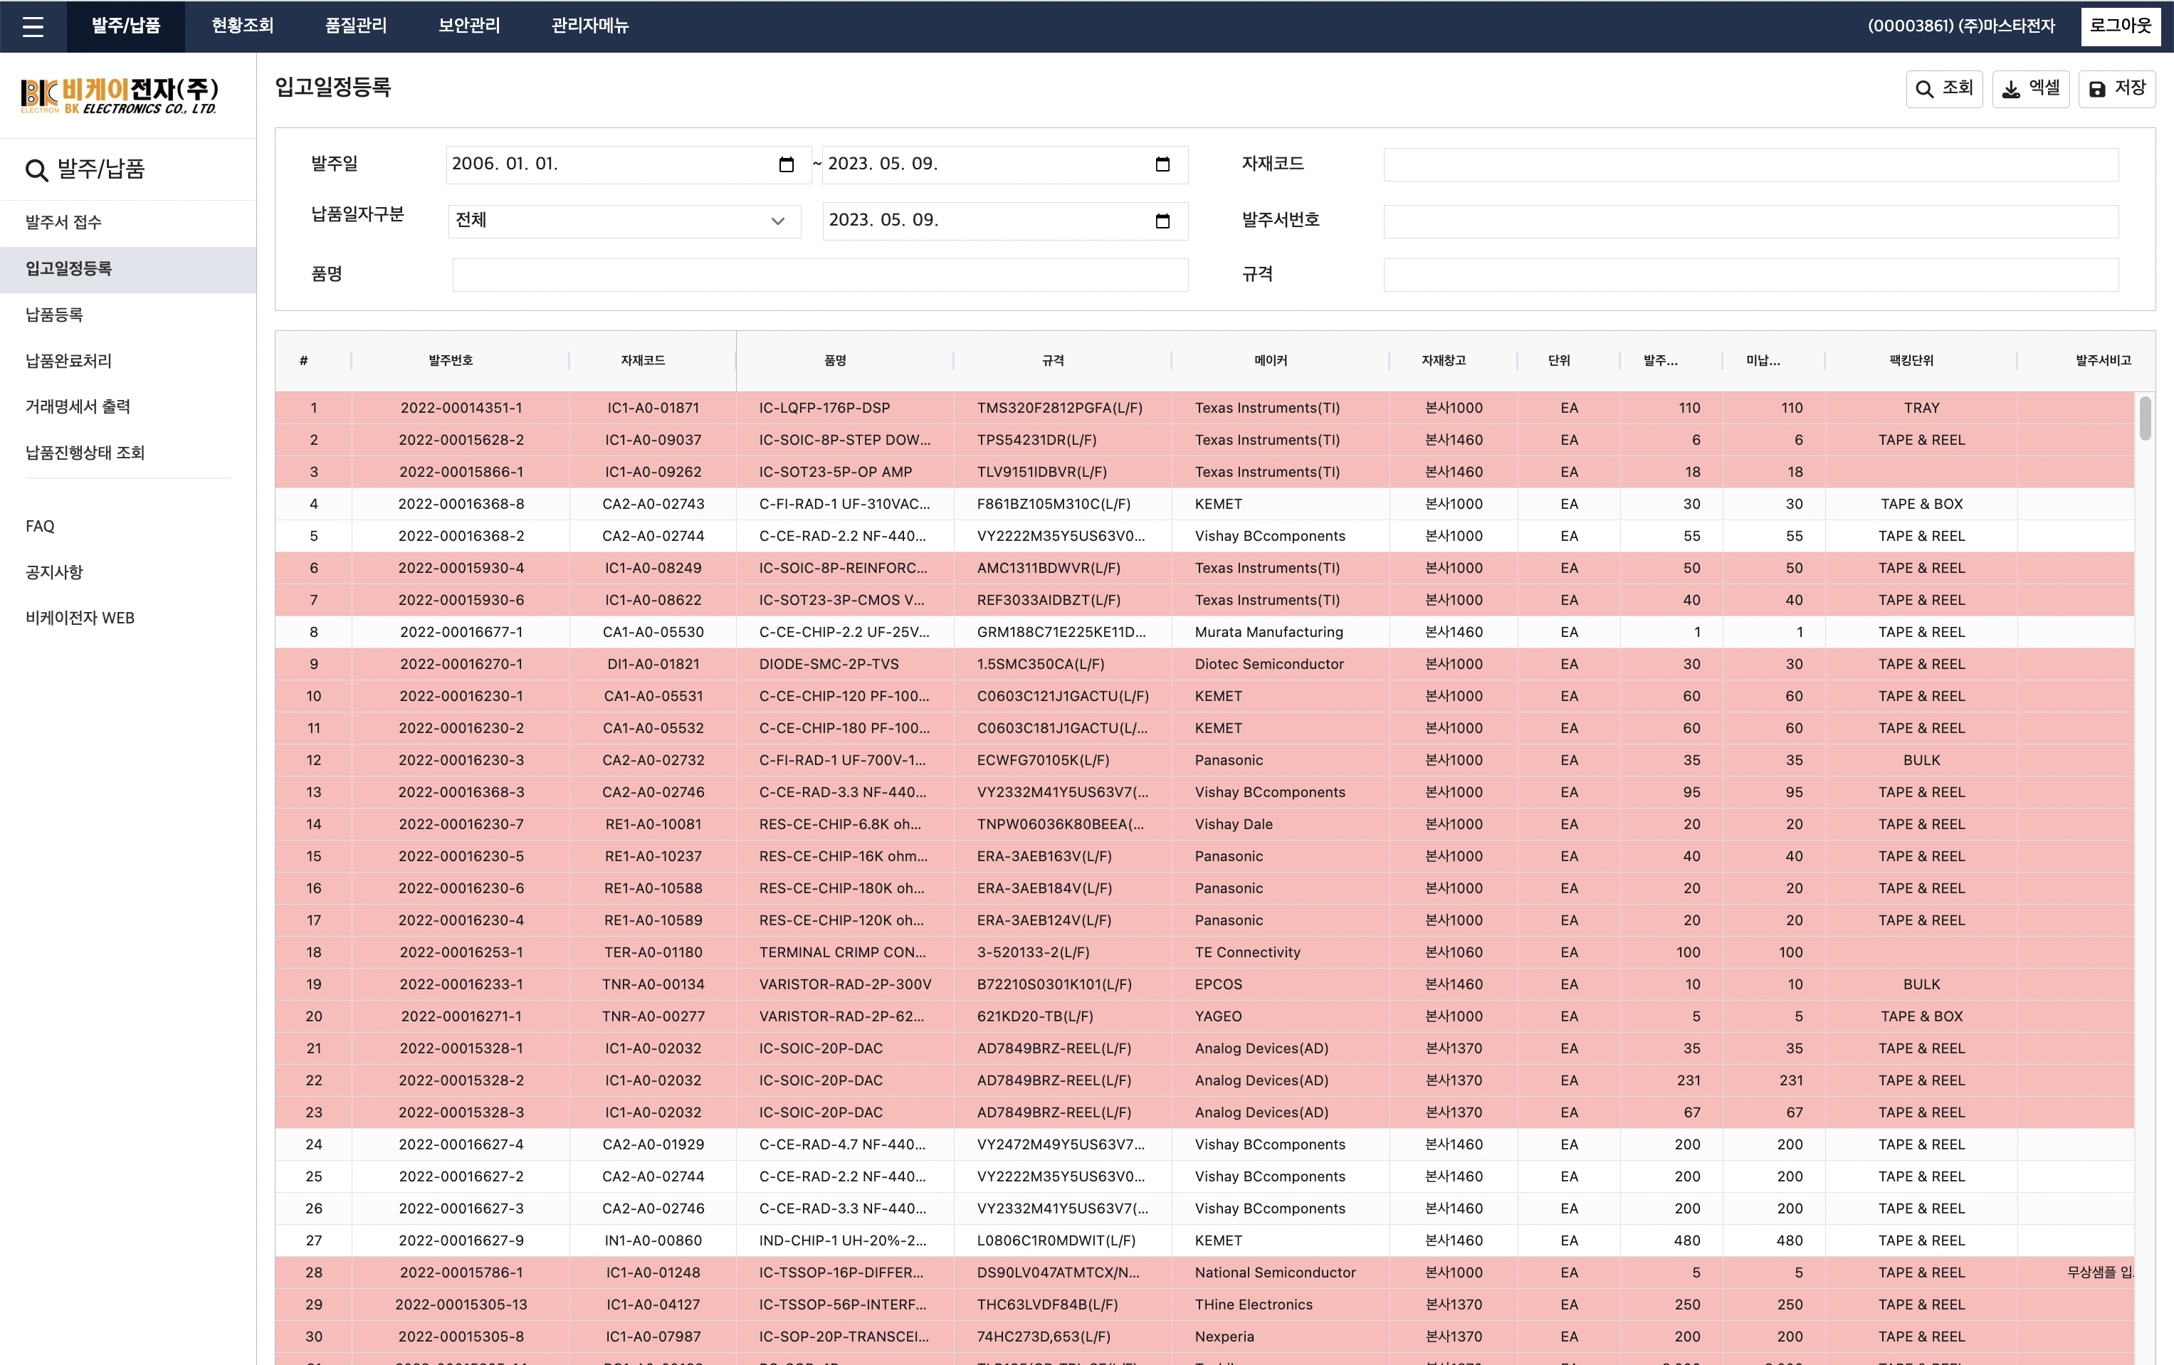Click the 자재코드 input field
2174x1365 pixels.
(1750, 164)
